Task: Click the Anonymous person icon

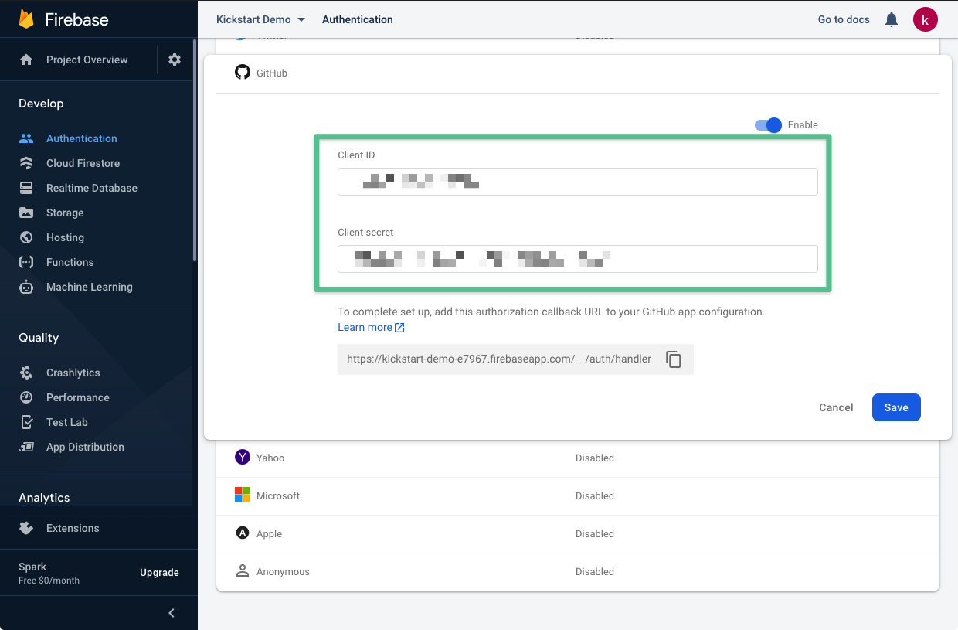Action: point(243,571)
